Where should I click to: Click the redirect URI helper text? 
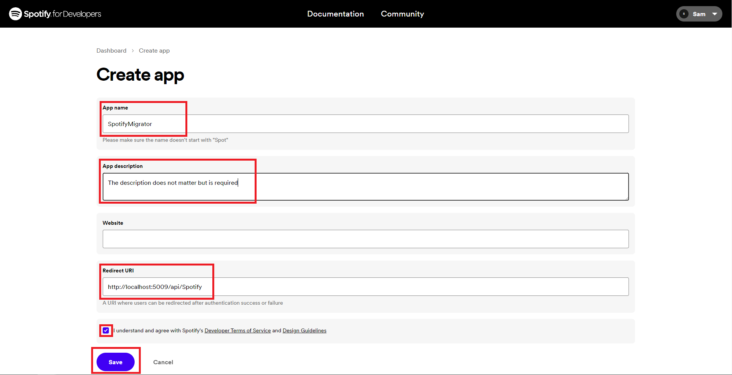pyautogui.click(x=193, y=303)
